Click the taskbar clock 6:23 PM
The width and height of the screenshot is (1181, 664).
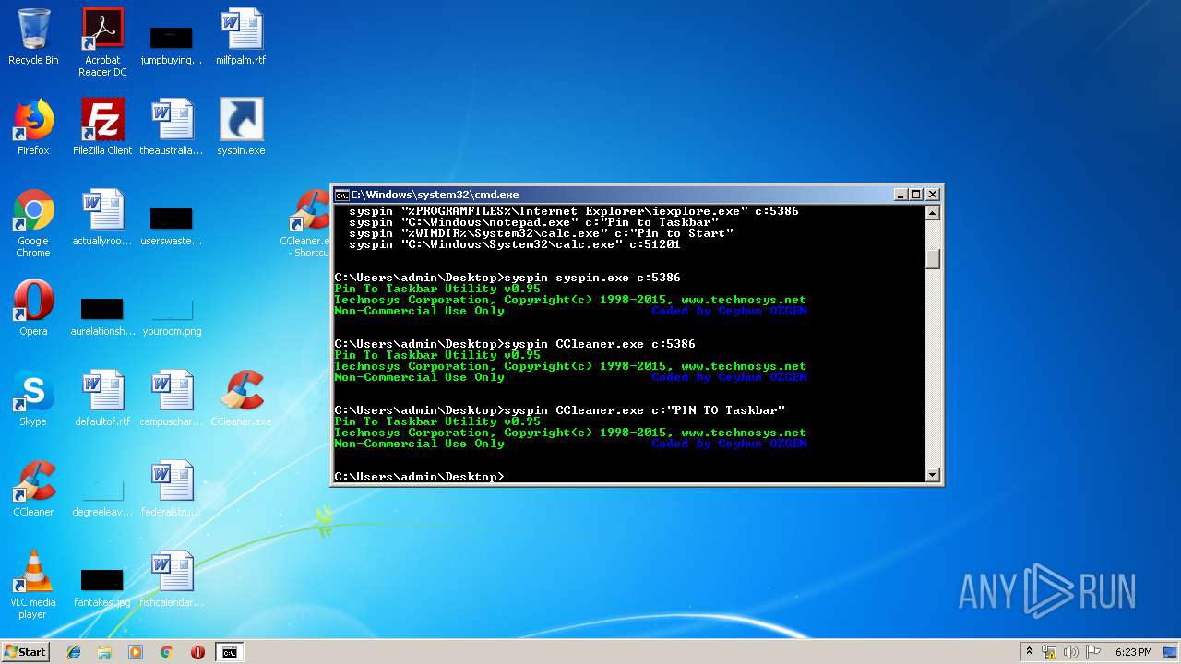[1133, 652]
